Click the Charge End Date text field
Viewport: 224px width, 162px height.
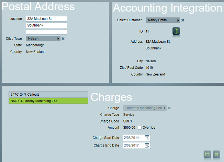(133, 145)
